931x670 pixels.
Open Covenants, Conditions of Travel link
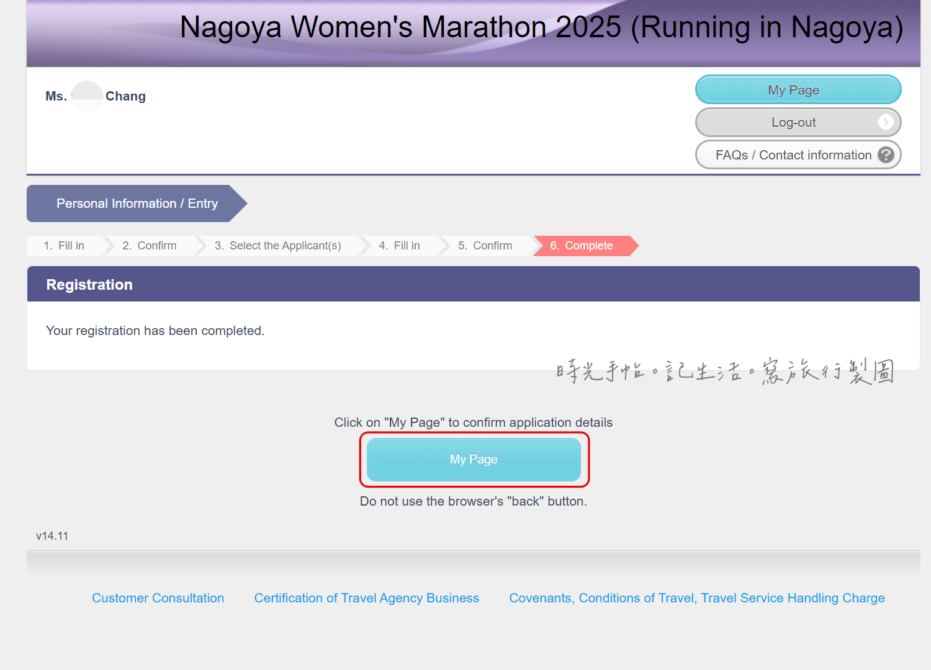tap(697, 598)
